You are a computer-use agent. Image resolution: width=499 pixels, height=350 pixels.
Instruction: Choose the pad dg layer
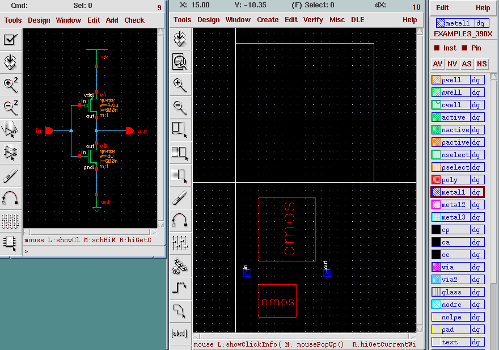458,330
